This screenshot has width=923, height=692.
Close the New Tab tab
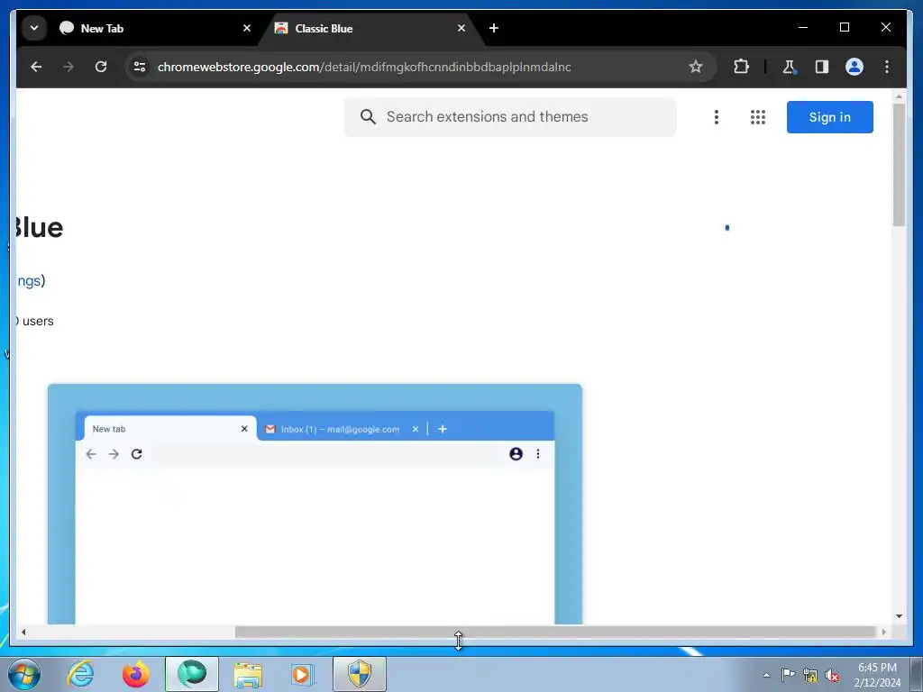pos(247,28)
